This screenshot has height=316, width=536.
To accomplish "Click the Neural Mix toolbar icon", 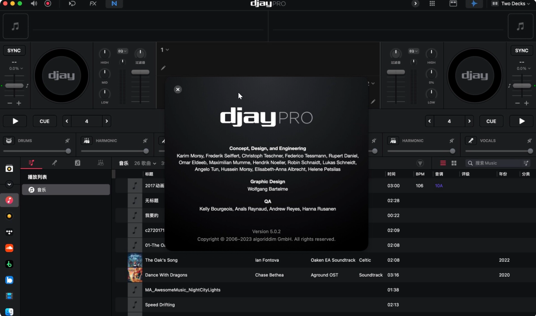I will coord(114,3).
